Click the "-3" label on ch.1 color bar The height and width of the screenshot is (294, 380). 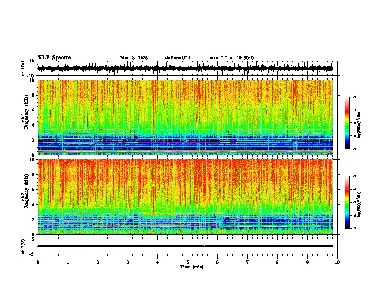click(354, 97)
